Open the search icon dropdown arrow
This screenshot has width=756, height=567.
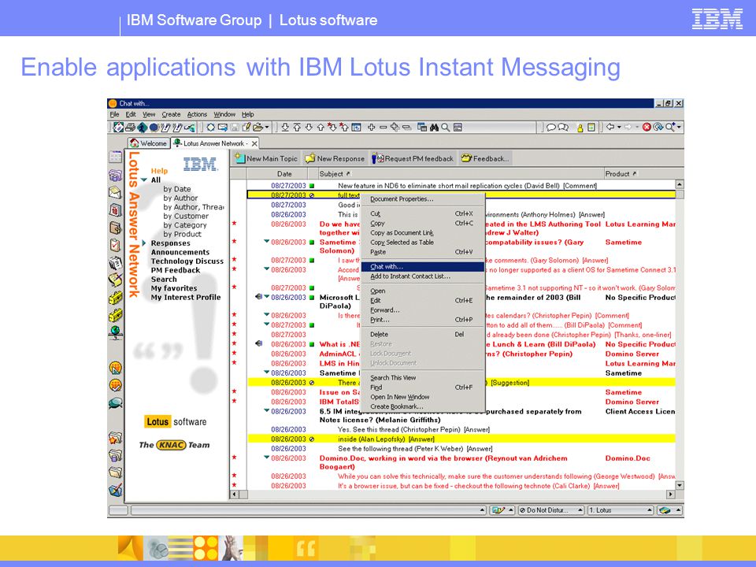[679, 128]
